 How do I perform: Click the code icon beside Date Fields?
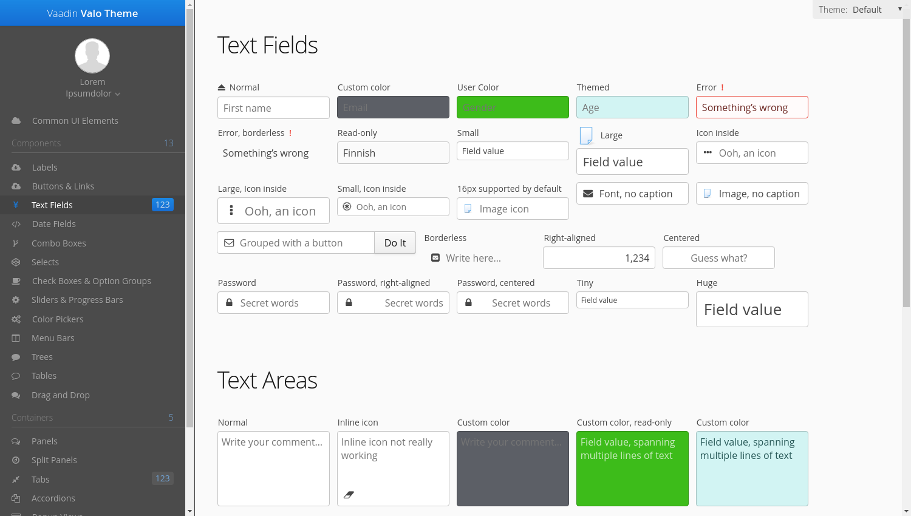pyautogui.click(x=16, y=224)
